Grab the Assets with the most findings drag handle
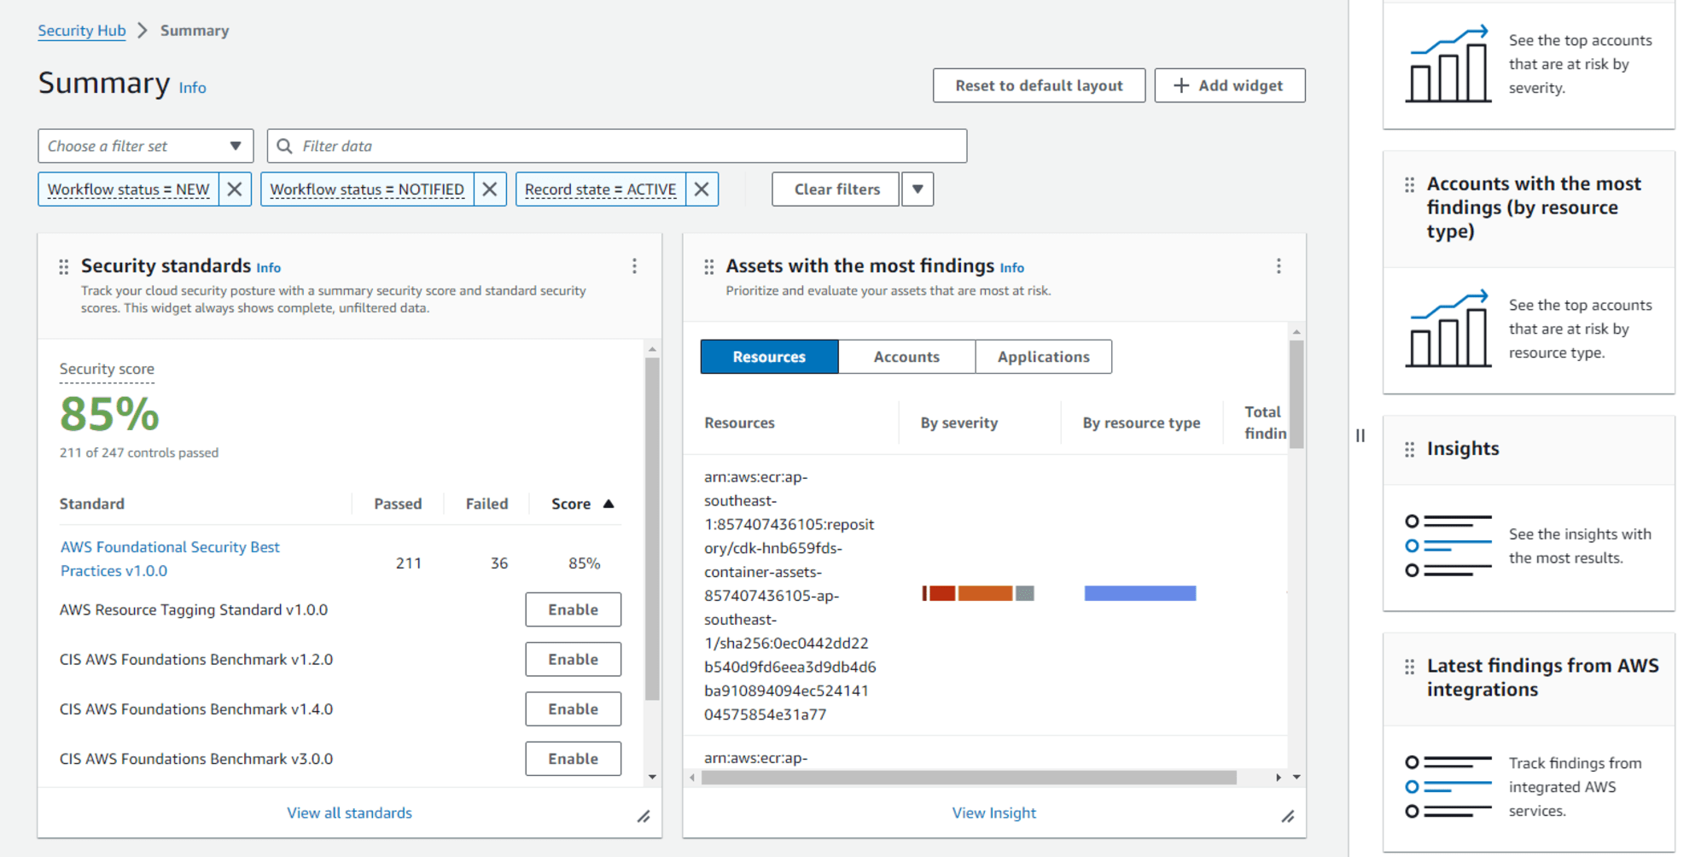The width and height of the screenshot is (1707, 857). click(709, 267)
